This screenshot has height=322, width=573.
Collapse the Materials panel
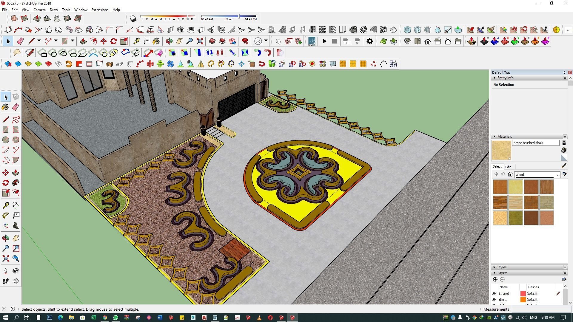495,137
